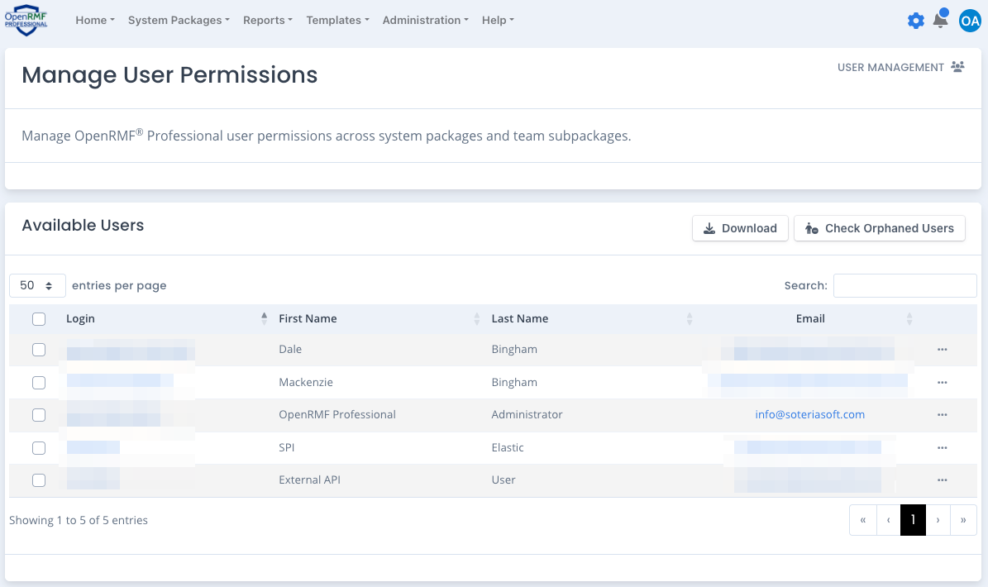988x587 pixels.
Task: Open the notifications bell
Action: (x=940, y=19)
